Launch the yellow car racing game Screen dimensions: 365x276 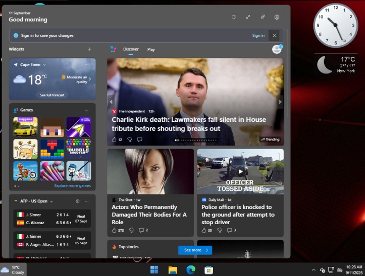tap(25, 127)
